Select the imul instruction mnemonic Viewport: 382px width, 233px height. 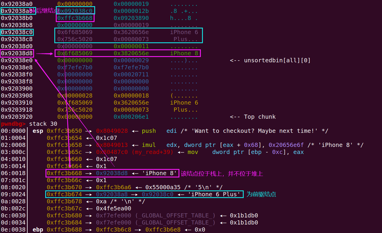click(149, 145)
